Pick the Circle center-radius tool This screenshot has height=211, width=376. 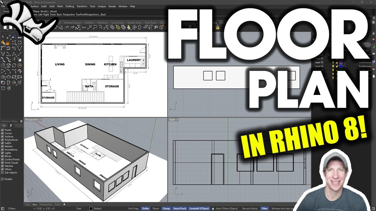[x=3, y=65]
